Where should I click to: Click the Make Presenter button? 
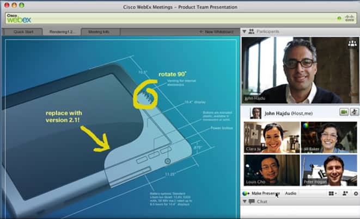265,193
